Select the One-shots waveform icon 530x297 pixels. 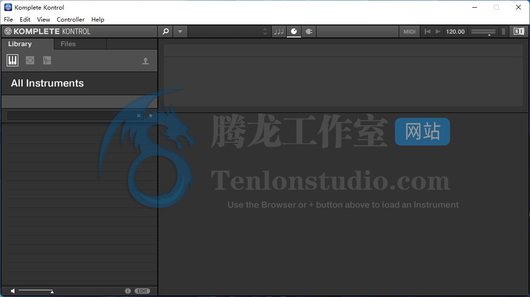[47, 61]
